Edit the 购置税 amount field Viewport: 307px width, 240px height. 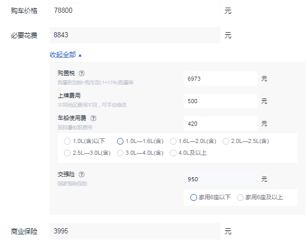[221, 79]
